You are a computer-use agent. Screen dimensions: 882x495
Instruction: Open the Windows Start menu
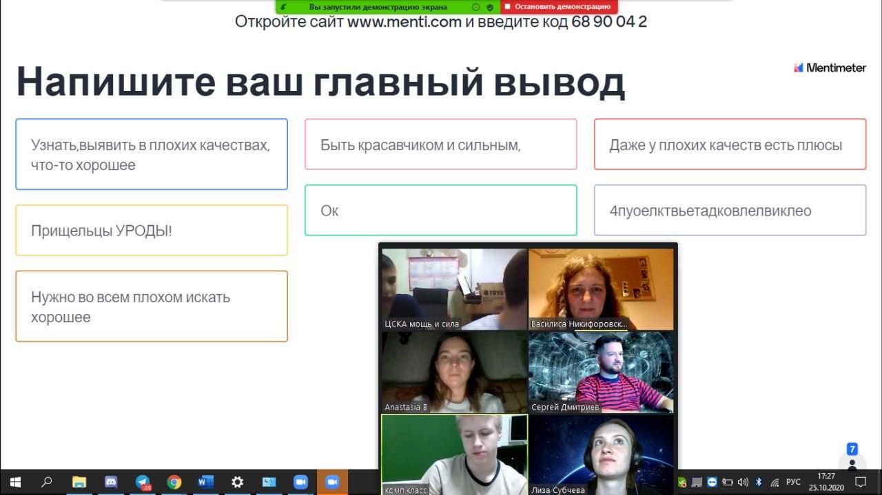coord(15,482)
